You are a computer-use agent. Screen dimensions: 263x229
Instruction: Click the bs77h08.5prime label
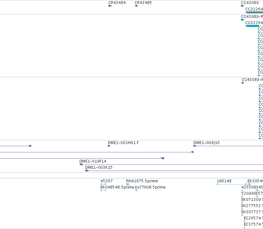pos(150,187)
